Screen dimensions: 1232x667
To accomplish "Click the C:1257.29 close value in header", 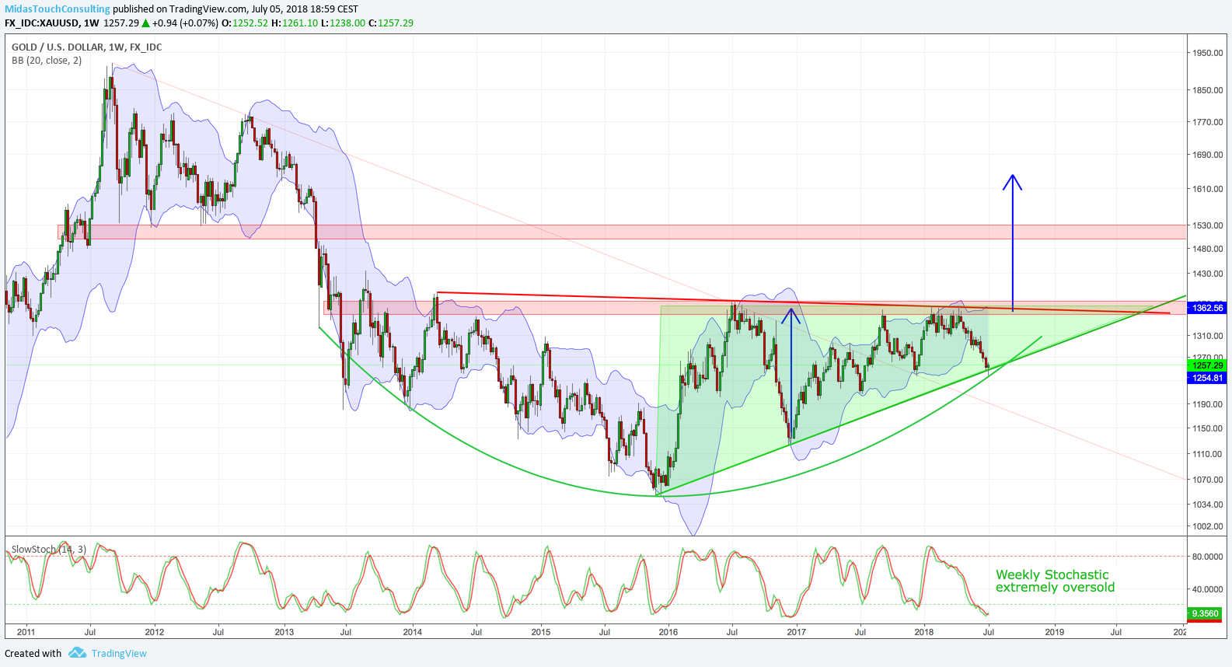I will tap(391, 23).
